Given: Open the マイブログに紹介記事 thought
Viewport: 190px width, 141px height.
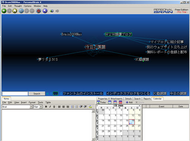Looking at the screenshot, I should [x=167, y=42].
